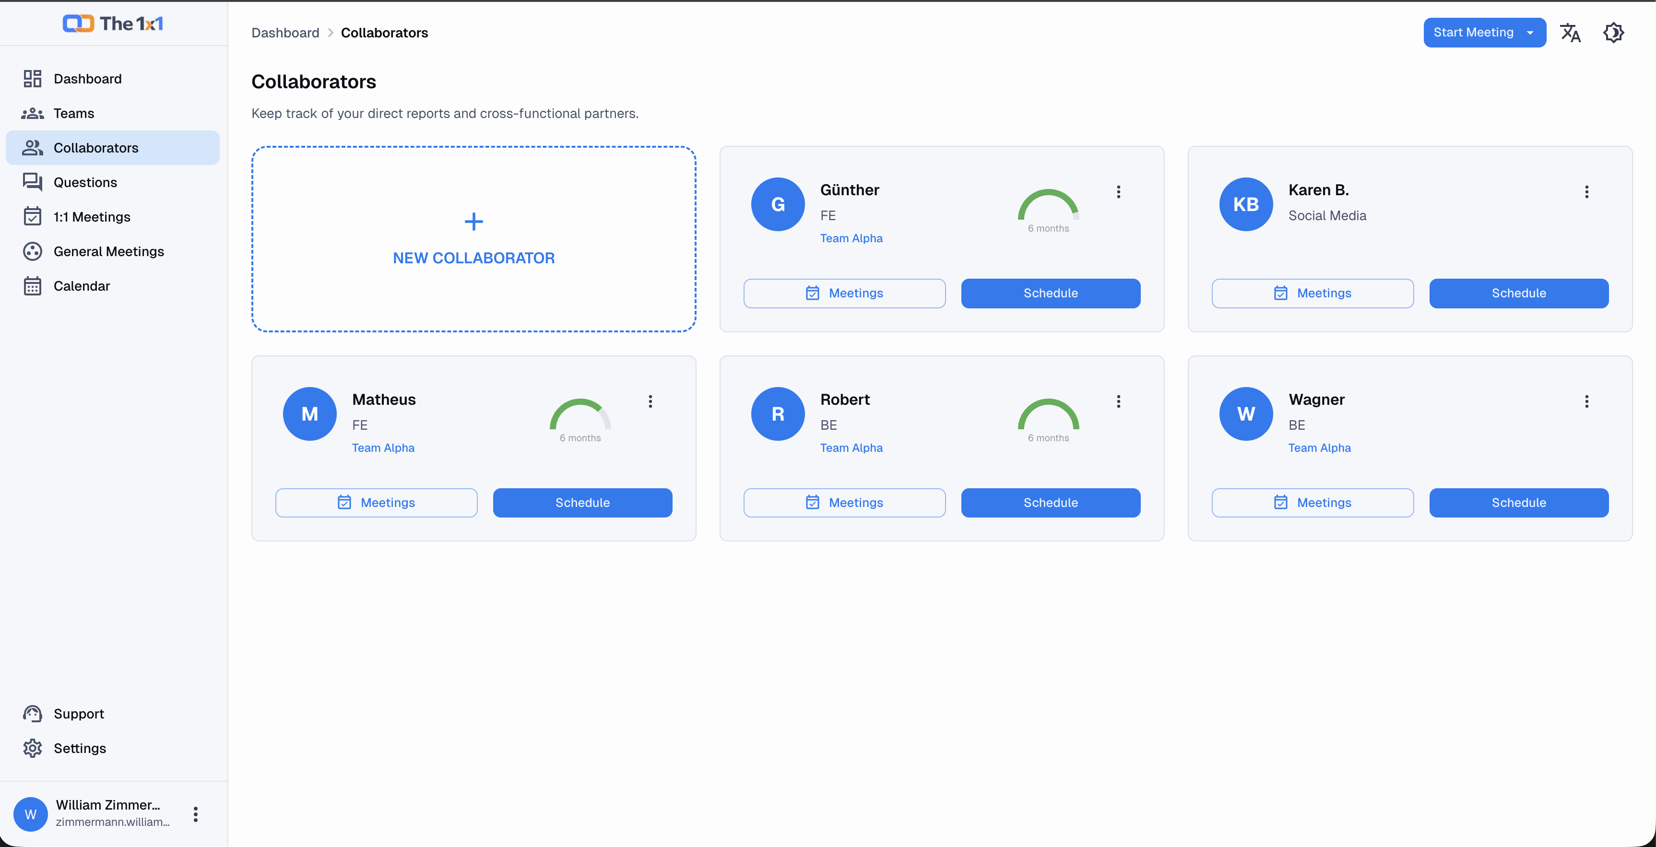Image resolution: width=1656 pixels, height=847 pixels.
Task: Open Robert's card more-options menu
Action: 1119,401
